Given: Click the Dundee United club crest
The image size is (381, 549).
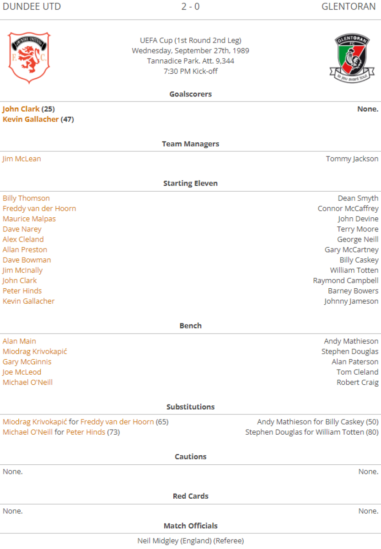Looking at the screenshot, I should tap(29, 58).
